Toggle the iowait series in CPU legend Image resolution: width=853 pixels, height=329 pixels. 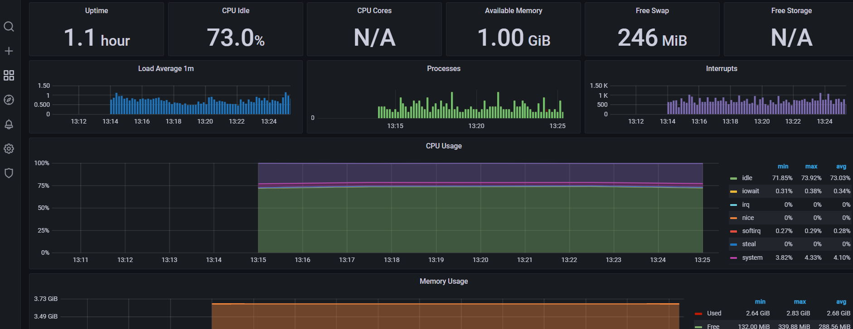(750, 191)
